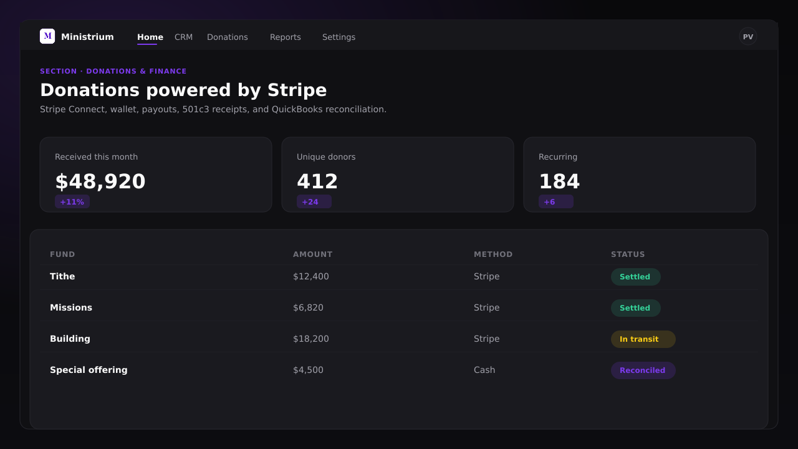Click the Stripe method for Missions
This screenshot has height=449, width=798.
click(486, 308)
